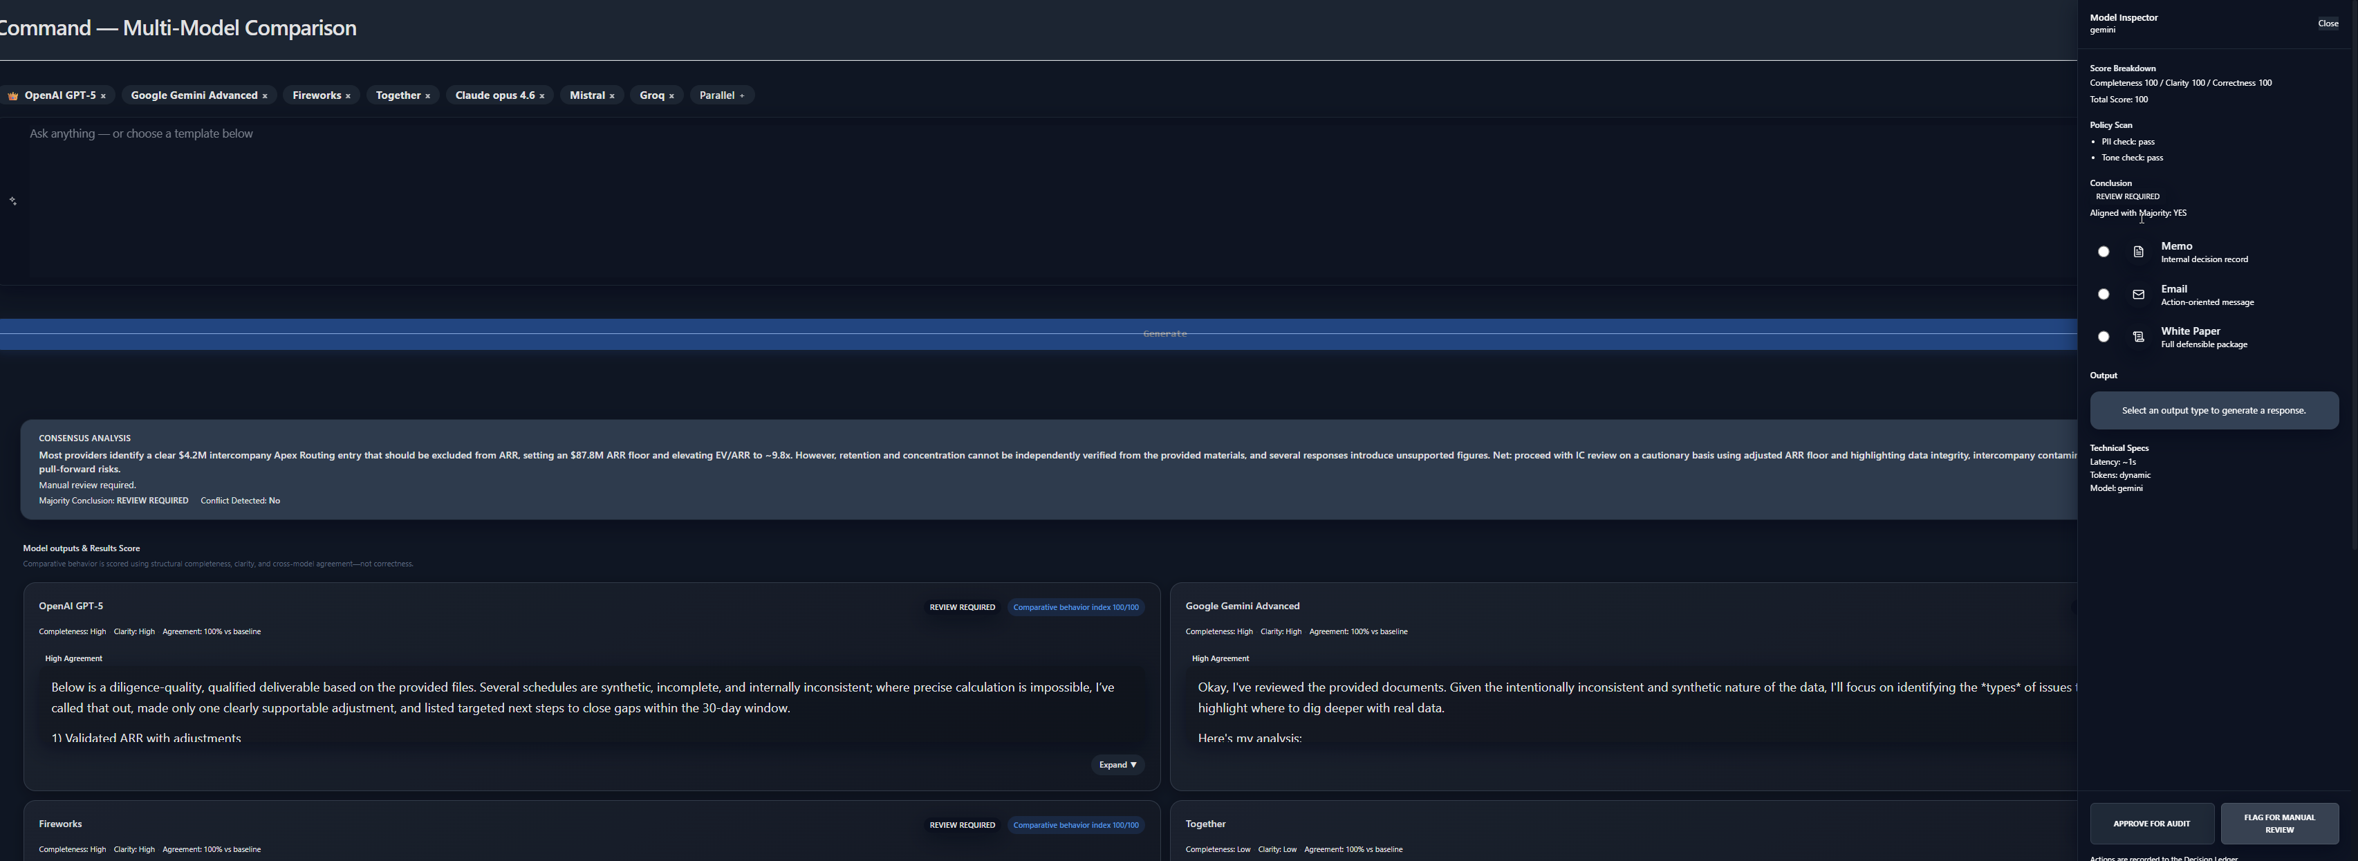The height and width of the screenshot is (861, 2358).
Task: Click 'High Agreement' label on Gemini card
Action: (x=1220, y=659)
